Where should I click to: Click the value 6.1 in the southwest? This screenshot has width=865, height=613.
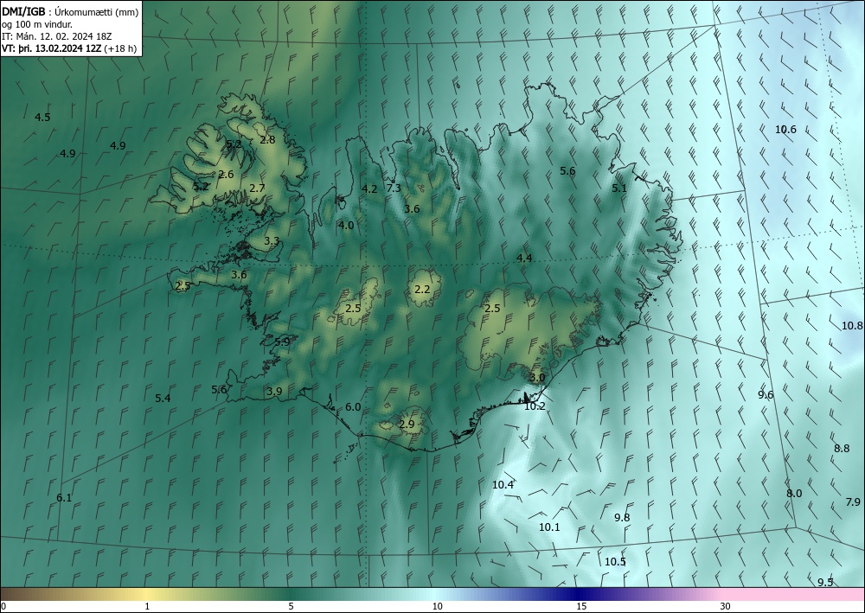pyautogui.click(x=64, y=498)
